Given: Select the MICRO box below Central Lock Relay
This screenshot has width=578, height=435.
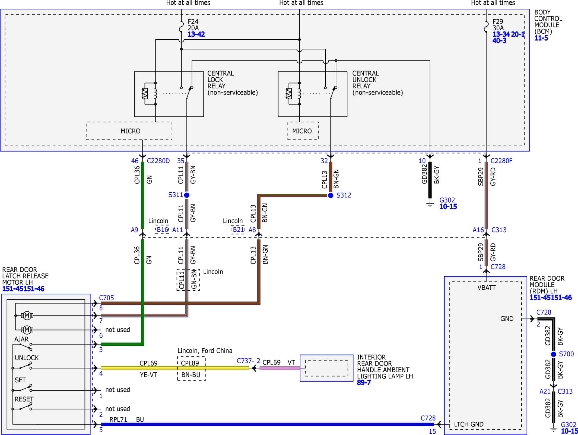Looking at the screenshot, I should point(129,131).
